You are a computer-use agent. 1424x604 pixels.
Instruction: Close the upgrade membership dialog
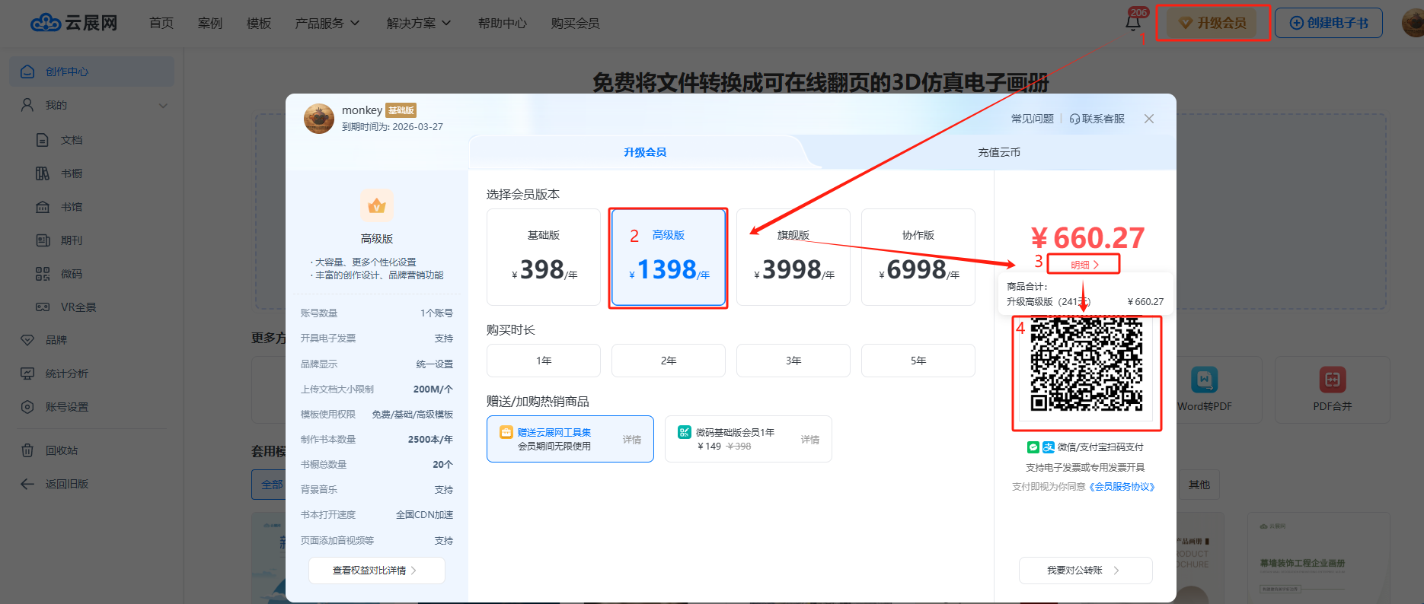[x=1149, y=119]
